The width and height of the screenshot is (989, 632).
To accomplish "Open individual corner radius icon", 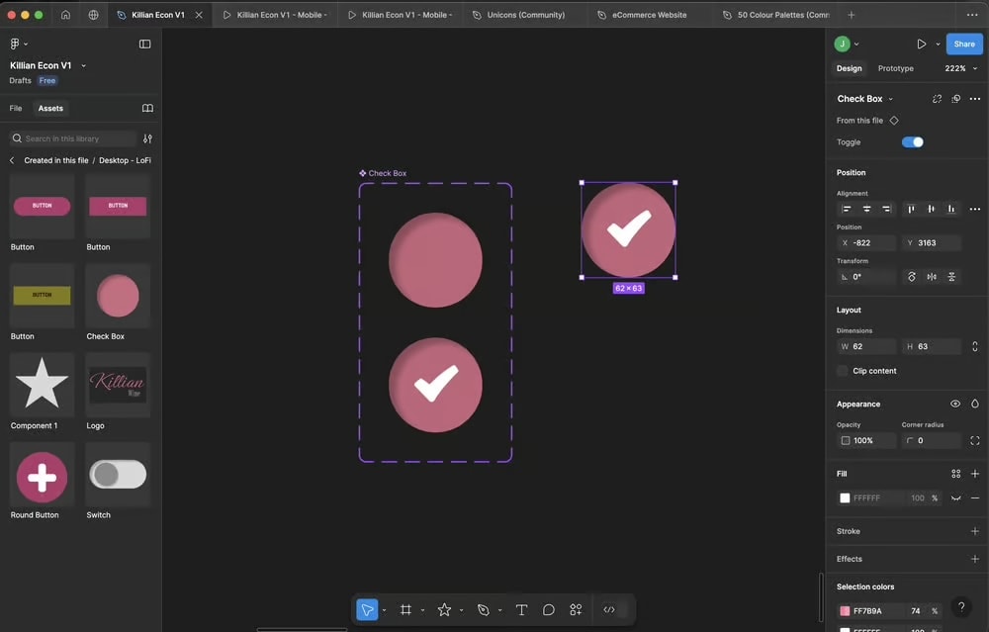I will click(975, 440).
